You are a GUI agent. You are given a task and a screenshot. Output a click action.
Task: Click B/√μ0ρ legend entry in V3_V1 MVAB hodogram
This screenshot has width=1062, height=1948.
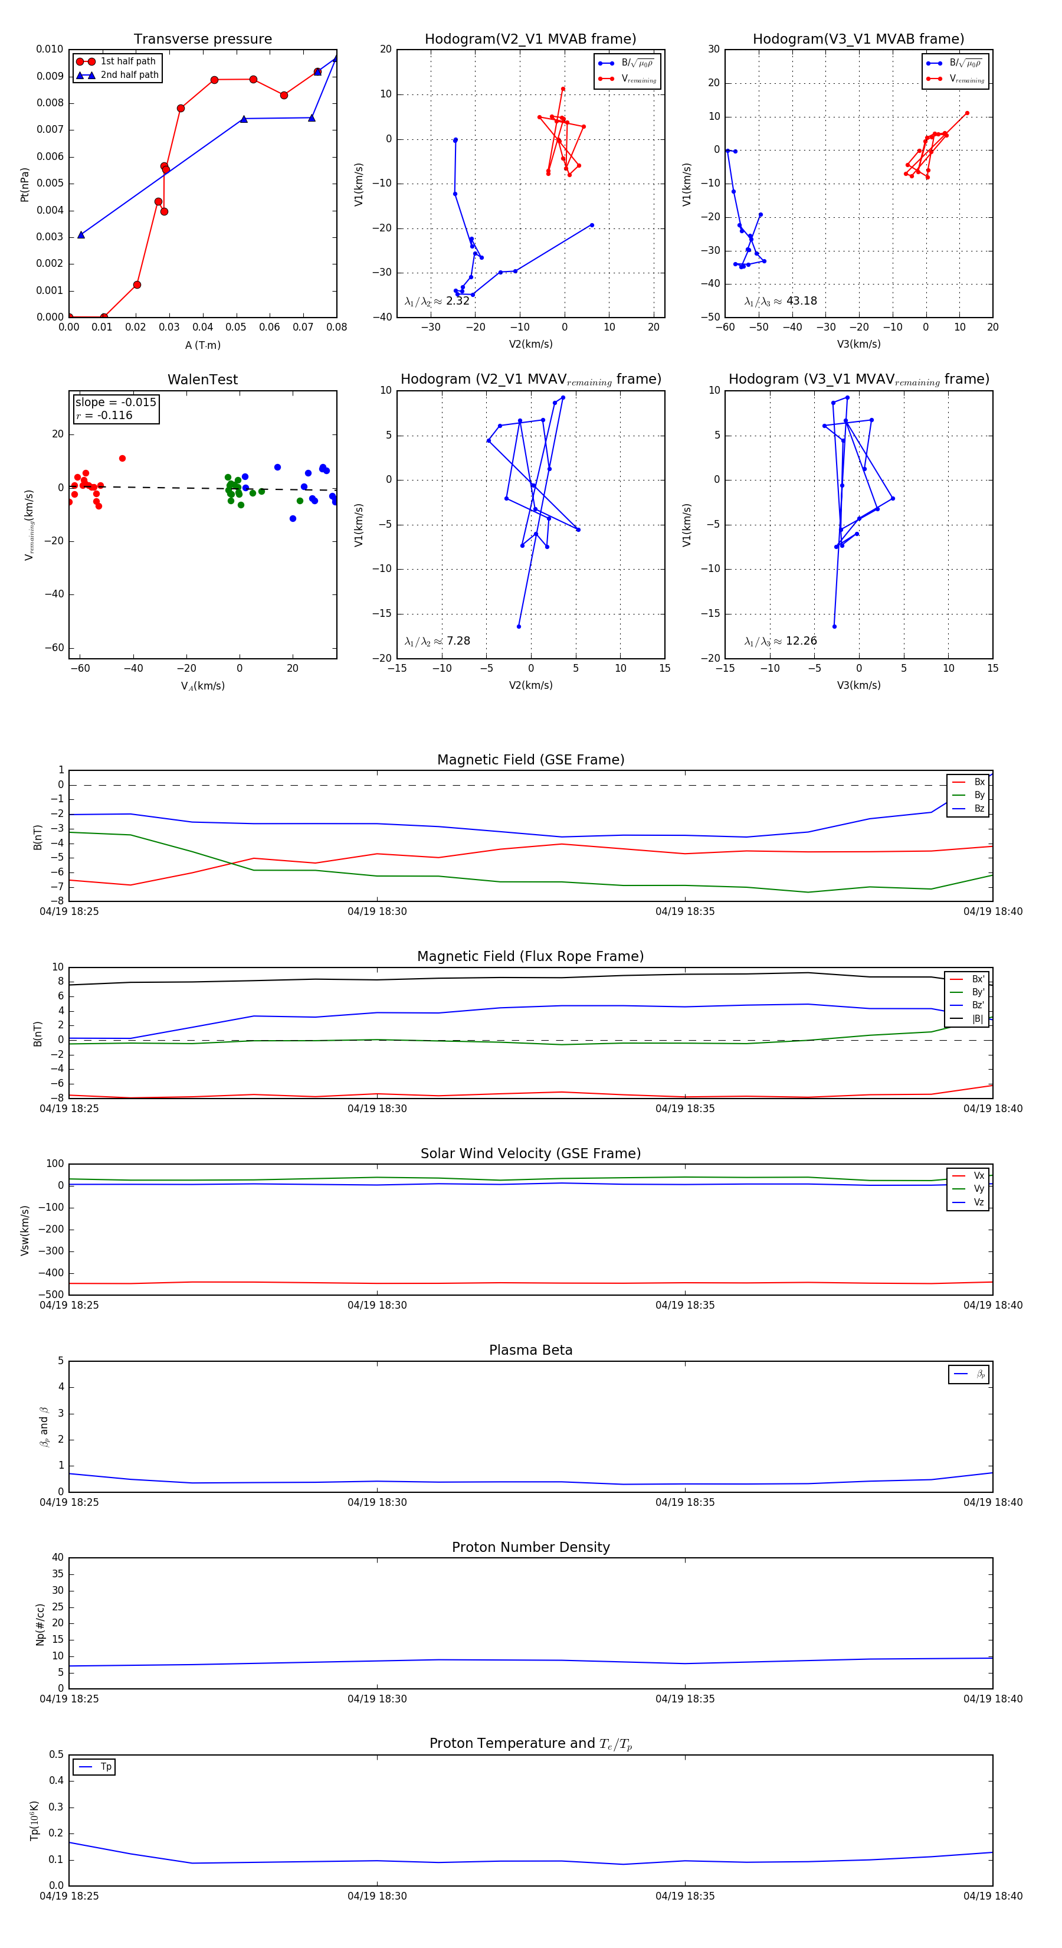click(955, 64)
